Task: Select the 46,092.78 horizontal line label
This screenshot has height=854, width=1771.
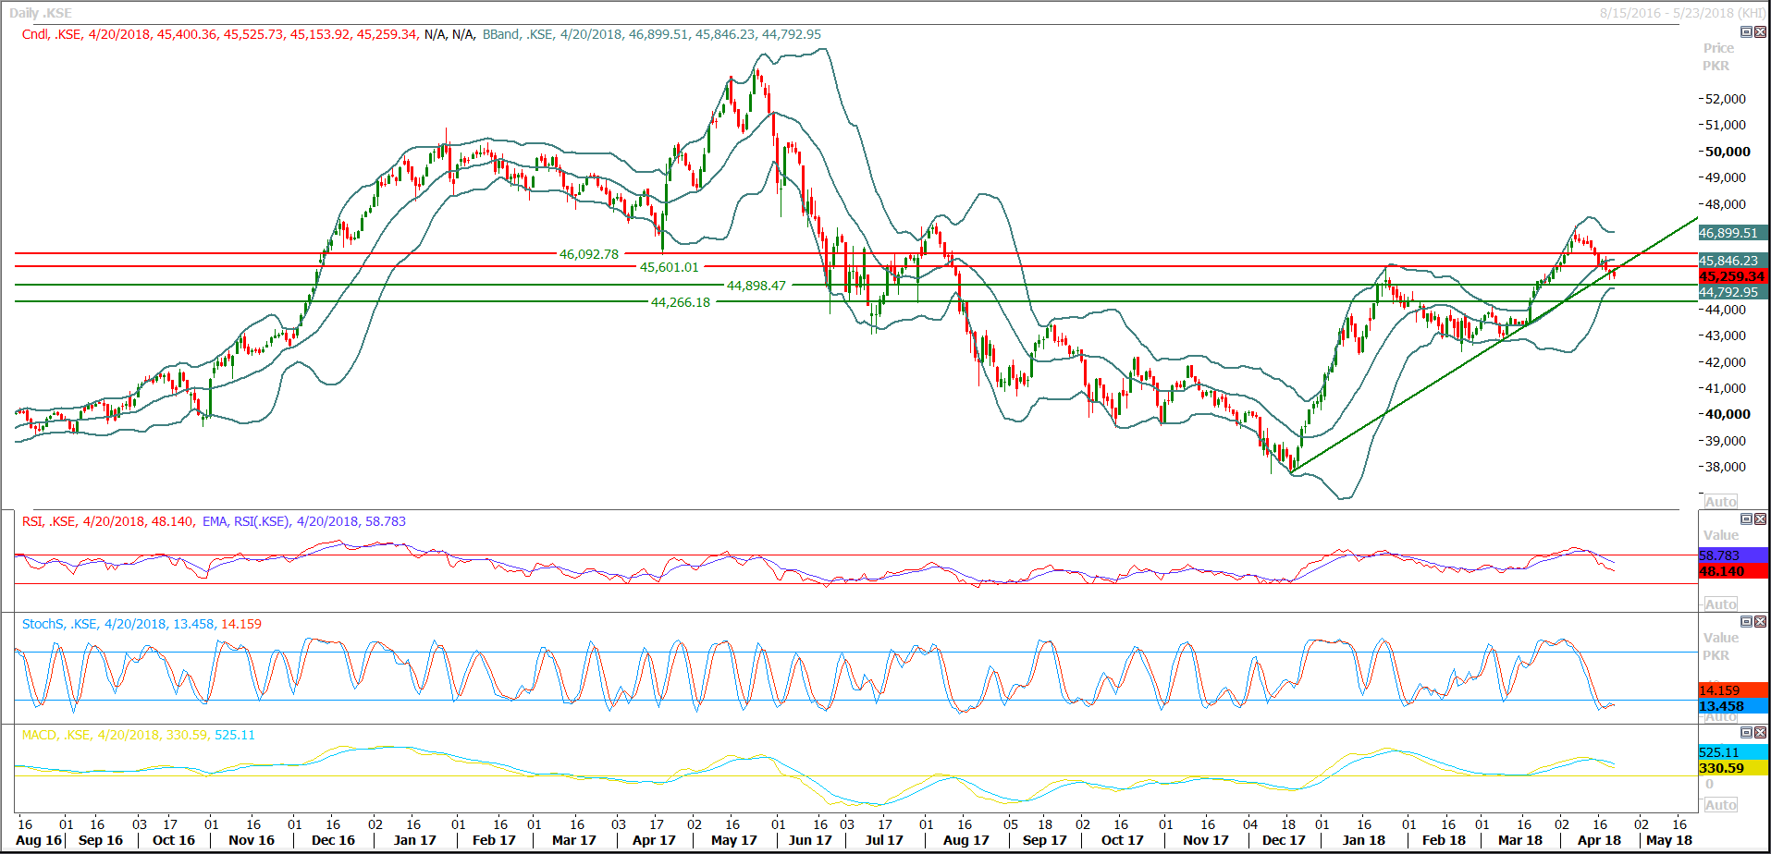Action: coord(589,254)
